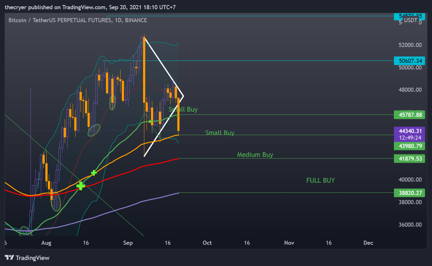Click the Medium Buy annotation text
Screen dimensions: 432x266
pos(255,155)
